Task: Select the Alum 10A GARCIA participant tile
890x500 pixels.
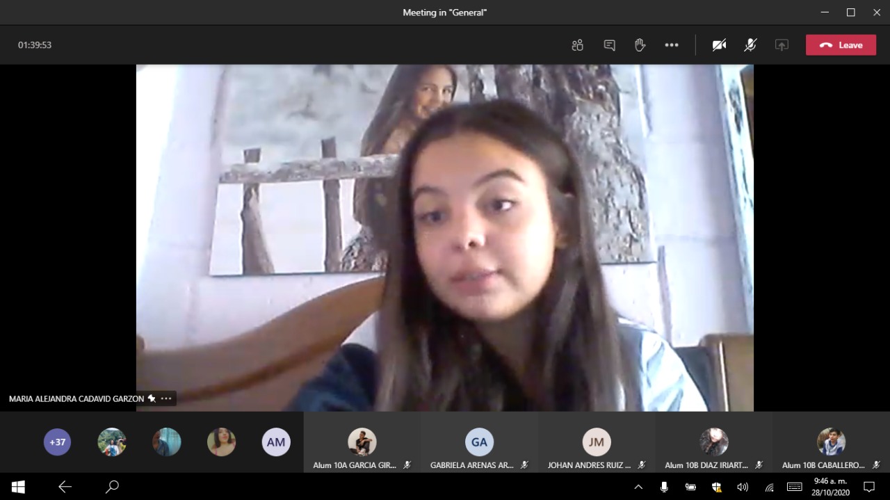Action: [x=362, y=443]
